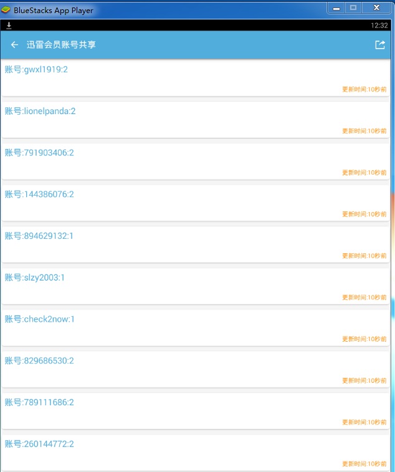This screenshot has height=472, width=395.
Task: Open account entry 894629132:1
Action: (196, 244)
